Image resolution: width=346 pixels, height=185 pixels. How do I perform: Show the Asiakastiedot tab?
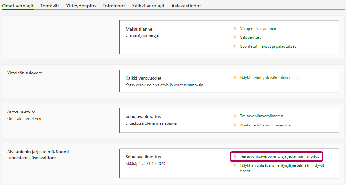tap(186, 6)
